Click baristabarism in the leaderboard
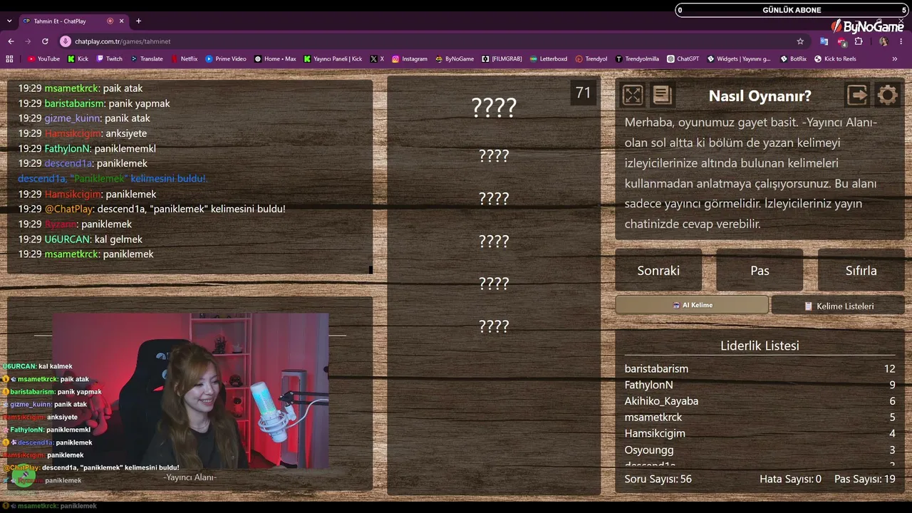 pos(656,369)
